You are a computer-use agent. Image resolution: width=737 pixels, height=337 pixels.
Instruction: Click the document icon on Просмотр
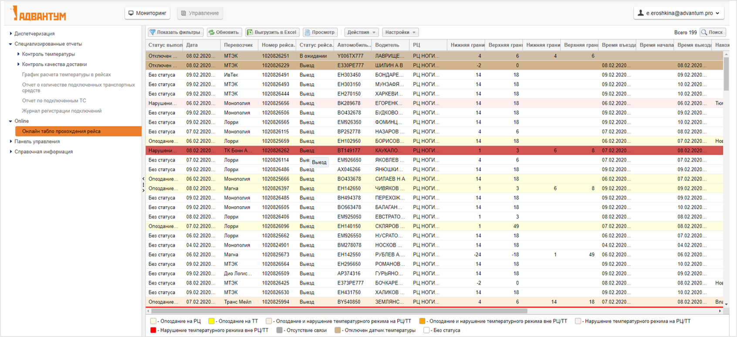click(x=307, y=32)
